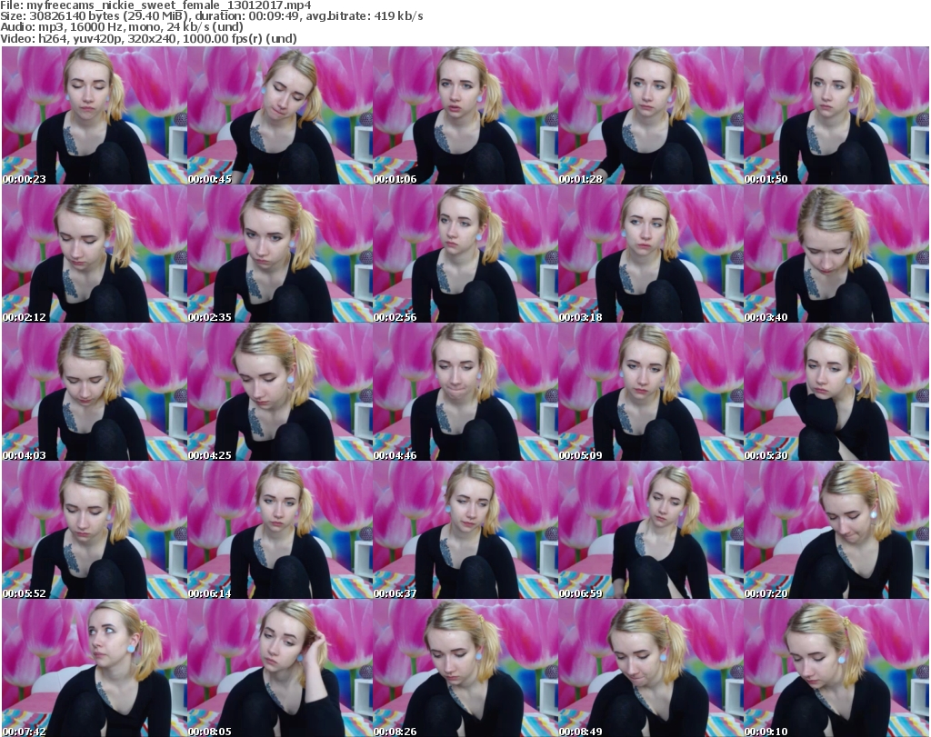
Task: Select the thumbnail frame at 00:08:49
Action: click(651, 668)
